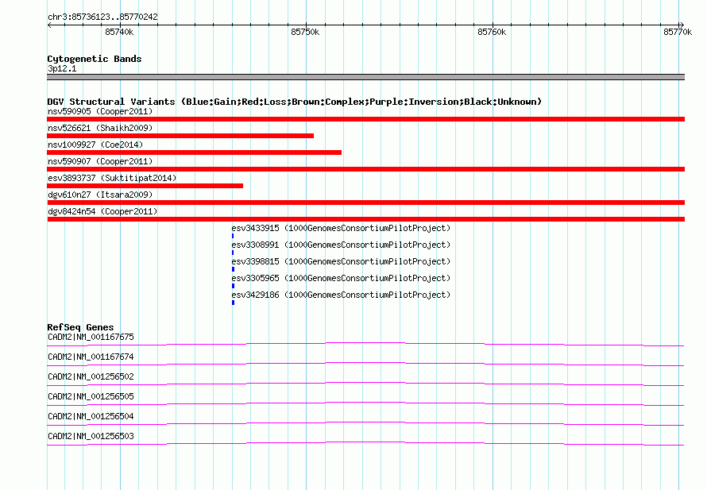This screenshot has height=490, width=707.
Task: Select the nsv590907 (Cooper2011) variant bar
Action: tap(365, 169)
